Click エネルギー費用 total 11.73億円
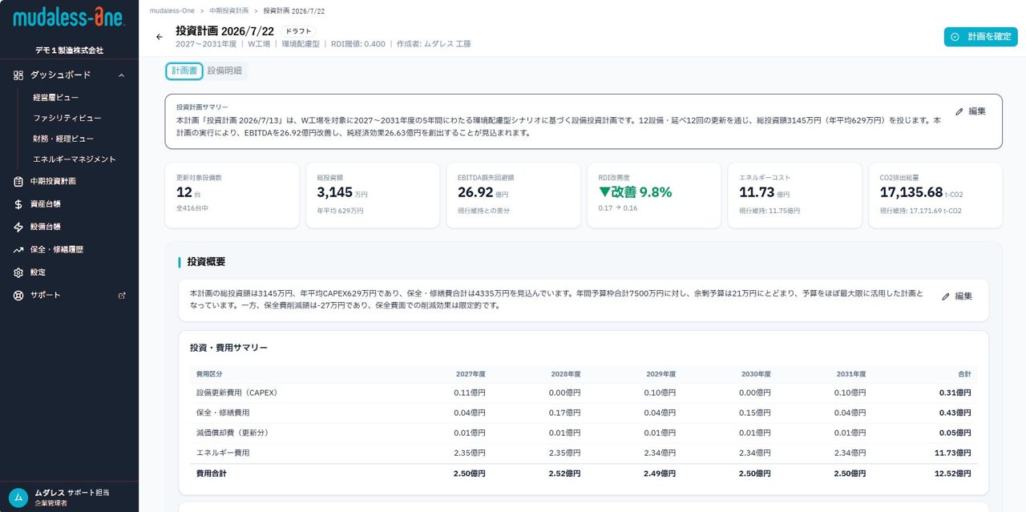 [x=952, y=454]
